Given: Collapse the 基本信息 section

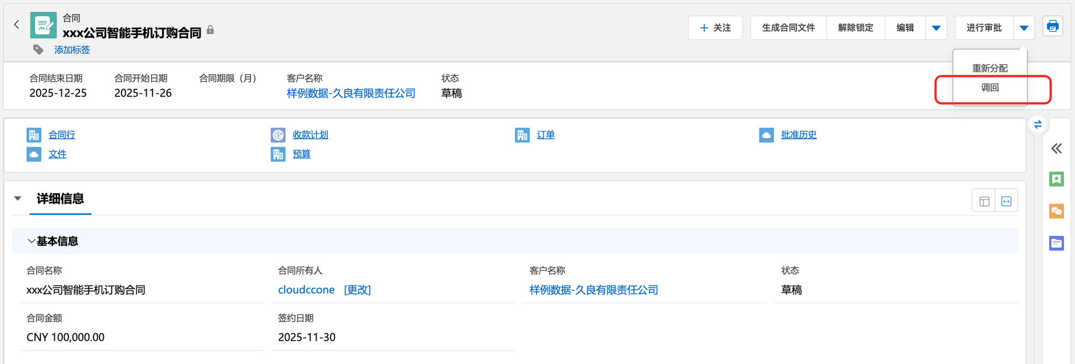Looking at the screenshot, I should tap(32, 241).
